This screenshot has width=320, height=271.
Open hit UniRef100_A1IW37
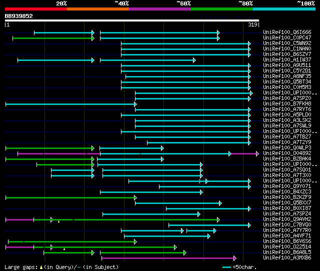287,59
